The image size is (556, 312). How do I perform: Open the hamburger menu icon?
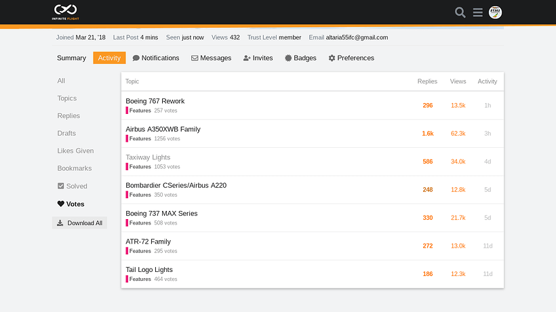click(477, 12)
